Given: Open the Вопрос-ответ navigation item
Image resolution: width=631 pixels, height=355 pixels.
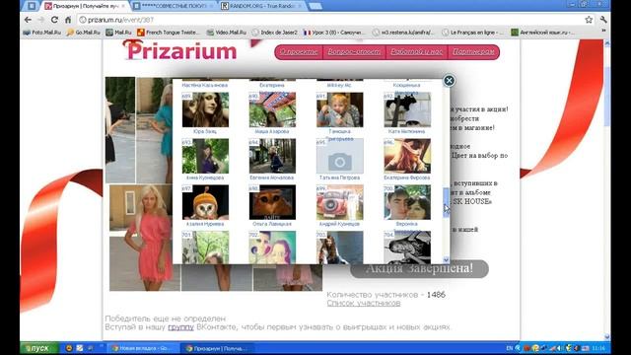Looking at the screenshot, I should (x=354, y=52).
